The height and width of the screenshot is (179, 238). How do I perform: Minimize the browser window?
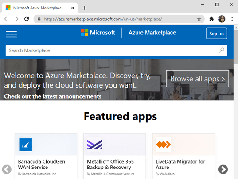tap(203, 4)
